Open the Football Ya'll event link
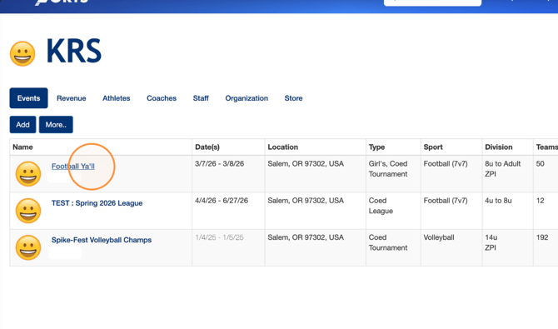This screenshot has width=558, height=329. pyautogui.click(x=73, y=167)
